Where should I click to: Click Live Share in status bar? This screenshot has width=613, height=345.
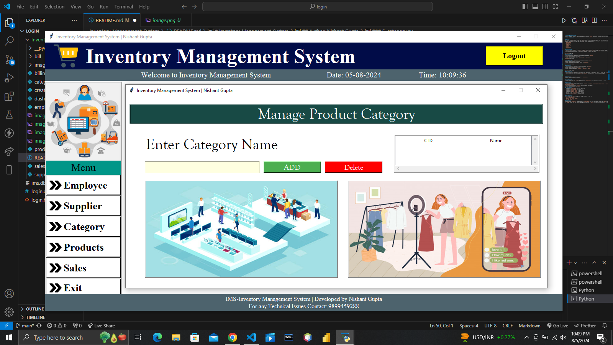tap(101, 325)
